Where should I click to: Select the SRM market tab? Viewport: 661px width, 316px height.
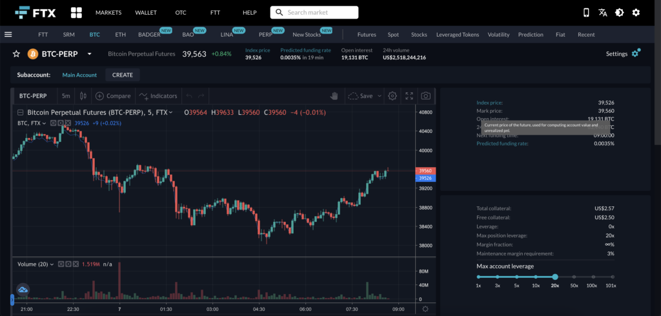[x=68, y=35]
